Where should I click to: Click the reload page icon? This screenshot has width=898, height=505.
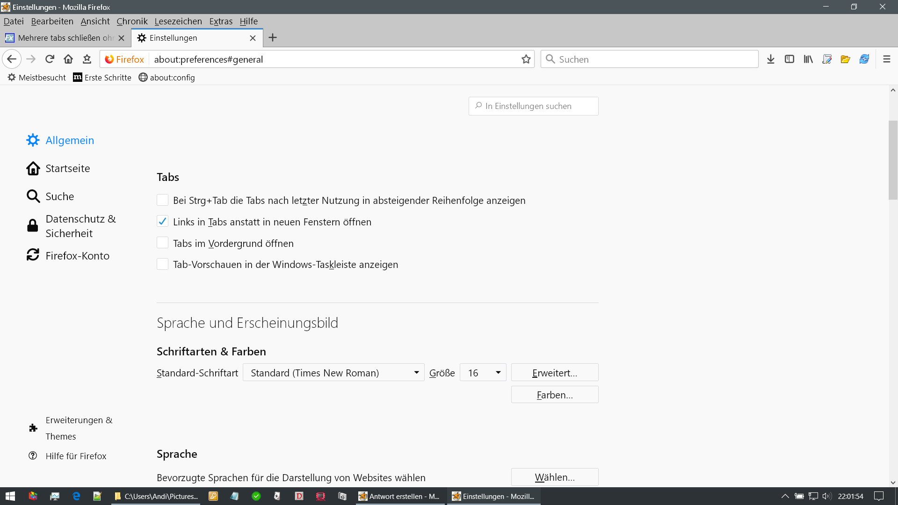50,59
